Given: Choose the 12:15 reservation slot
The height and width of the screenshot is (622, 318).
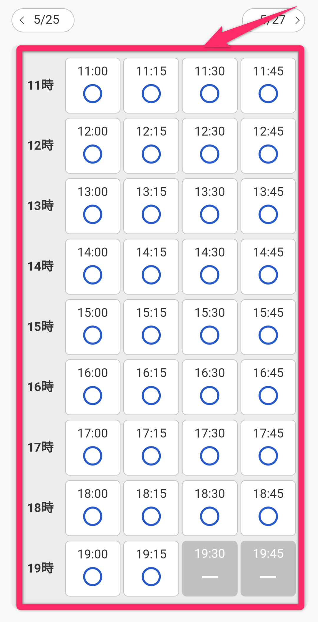Looking at the screenshot, I should point(151,146).
